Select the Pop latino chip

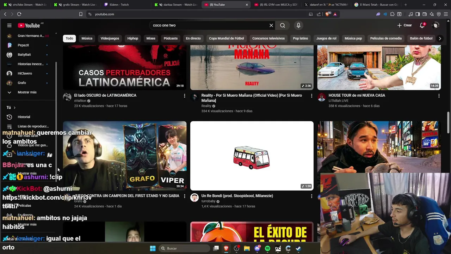(x=301, y=38)
